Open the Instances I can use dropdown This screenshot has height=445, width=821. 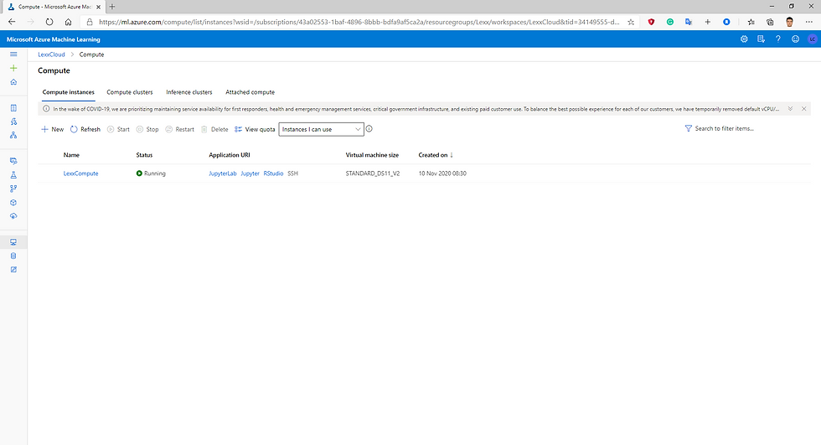coord(321,129)
